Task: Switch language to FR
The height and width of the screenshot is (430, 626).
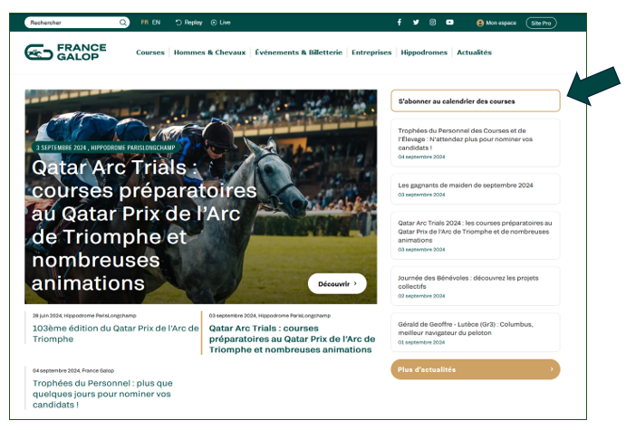Action: [x=145, y=23]
